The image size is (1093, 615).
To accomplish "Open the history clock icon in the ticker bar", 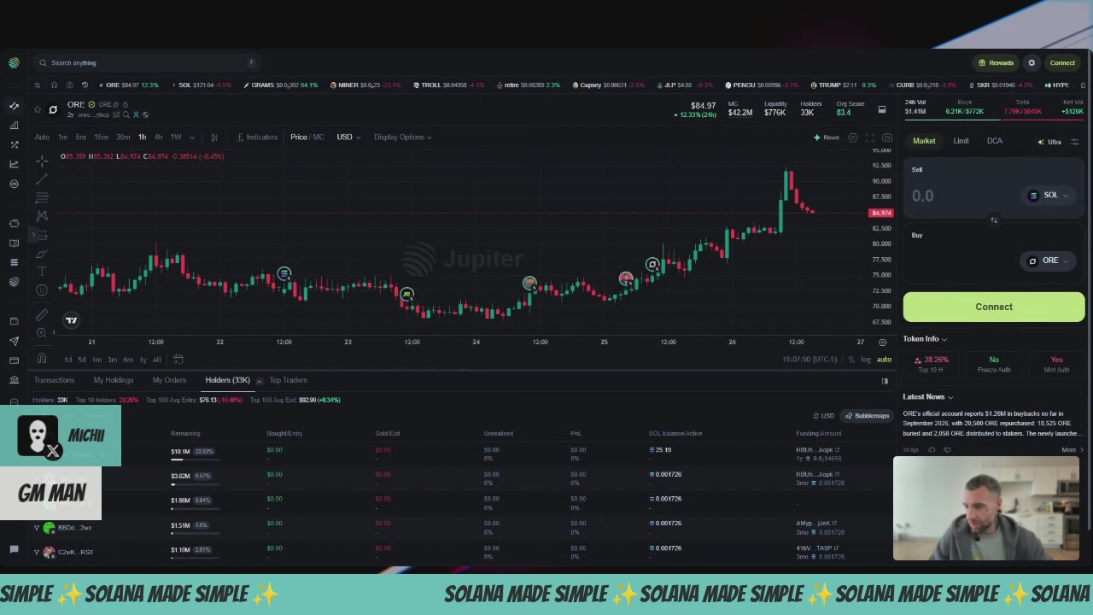I will tap(85, 85).
